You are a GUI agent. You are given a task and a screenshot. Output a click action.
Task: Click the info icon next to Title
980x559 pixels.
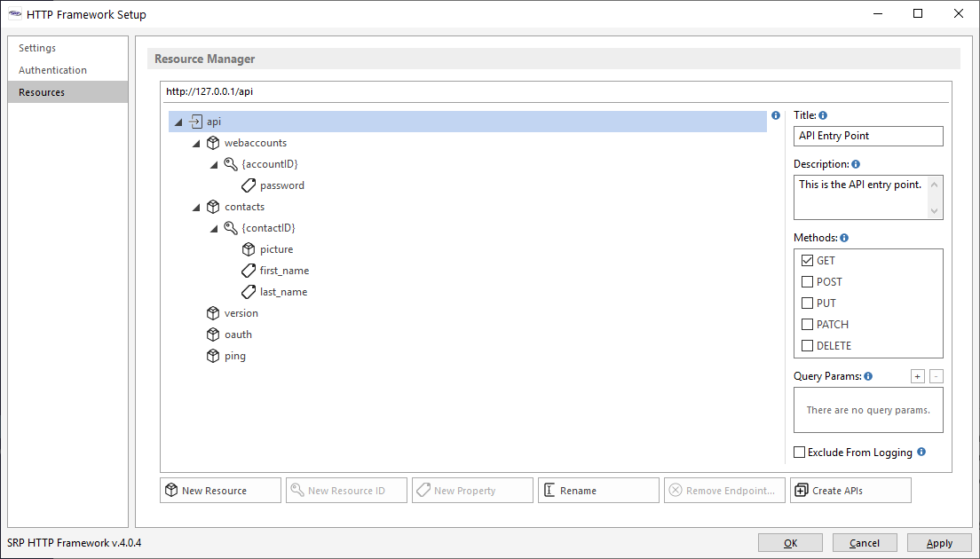tap(823, 115)
